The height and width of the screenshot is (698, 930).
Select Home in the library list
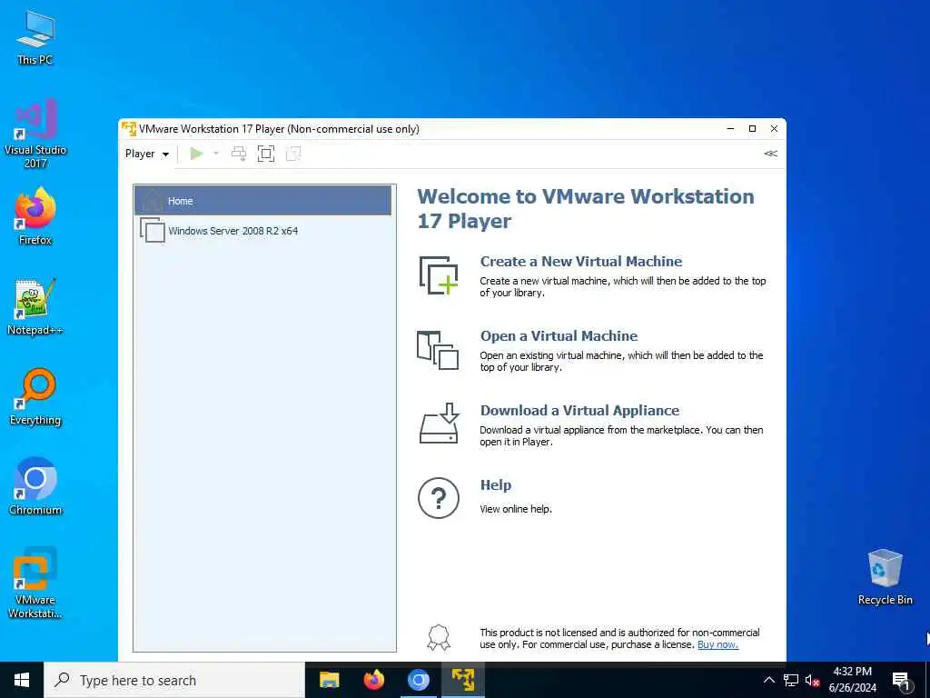click(x=262, y=201)
